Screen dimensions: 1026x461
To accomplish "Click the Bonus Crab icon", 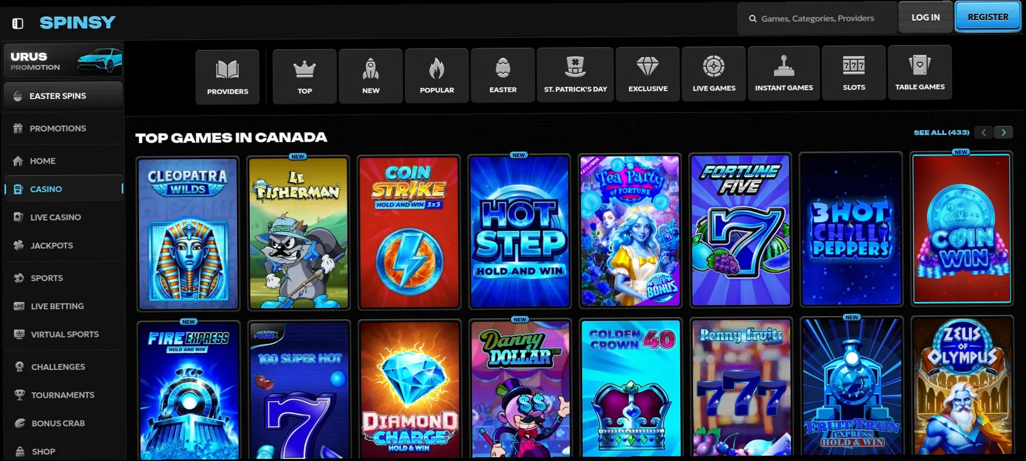I will [x=20, y=423].
